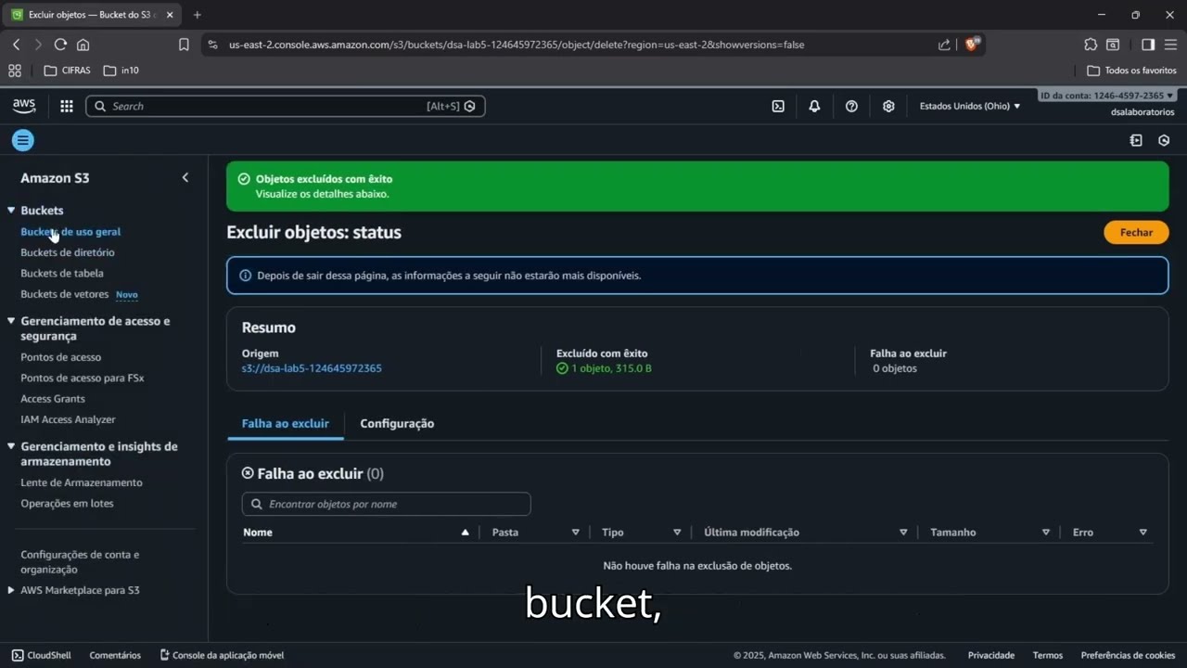Viewport: 1187px width, 668px height.
Task: Open the browser wallet icon
Action: pyautogui.click(x=1112, y=45)
